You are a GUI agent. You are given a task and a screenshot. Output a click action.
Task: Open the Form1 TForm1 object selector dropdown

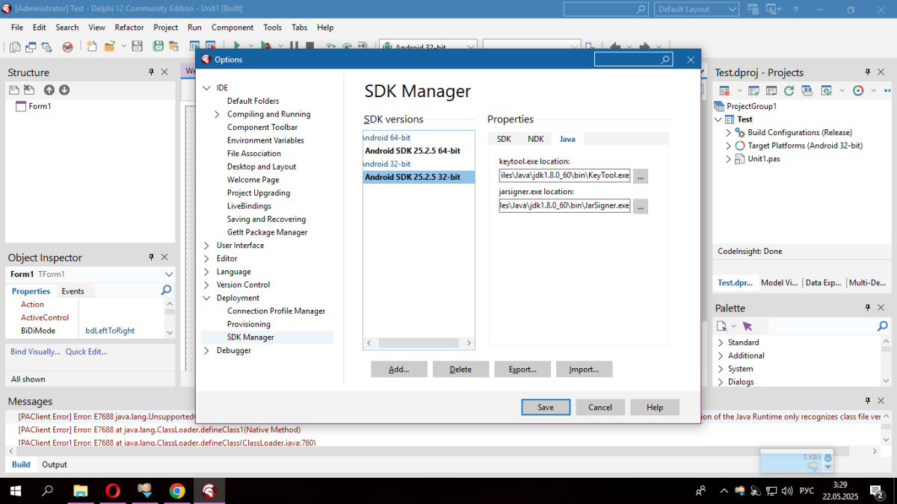(169, 274)
